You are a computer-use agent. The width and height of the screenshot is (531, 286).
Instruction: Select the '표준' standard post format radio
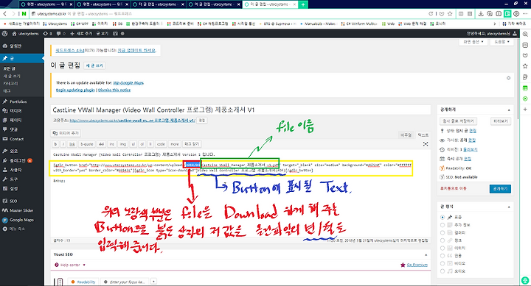pos(442,217)
